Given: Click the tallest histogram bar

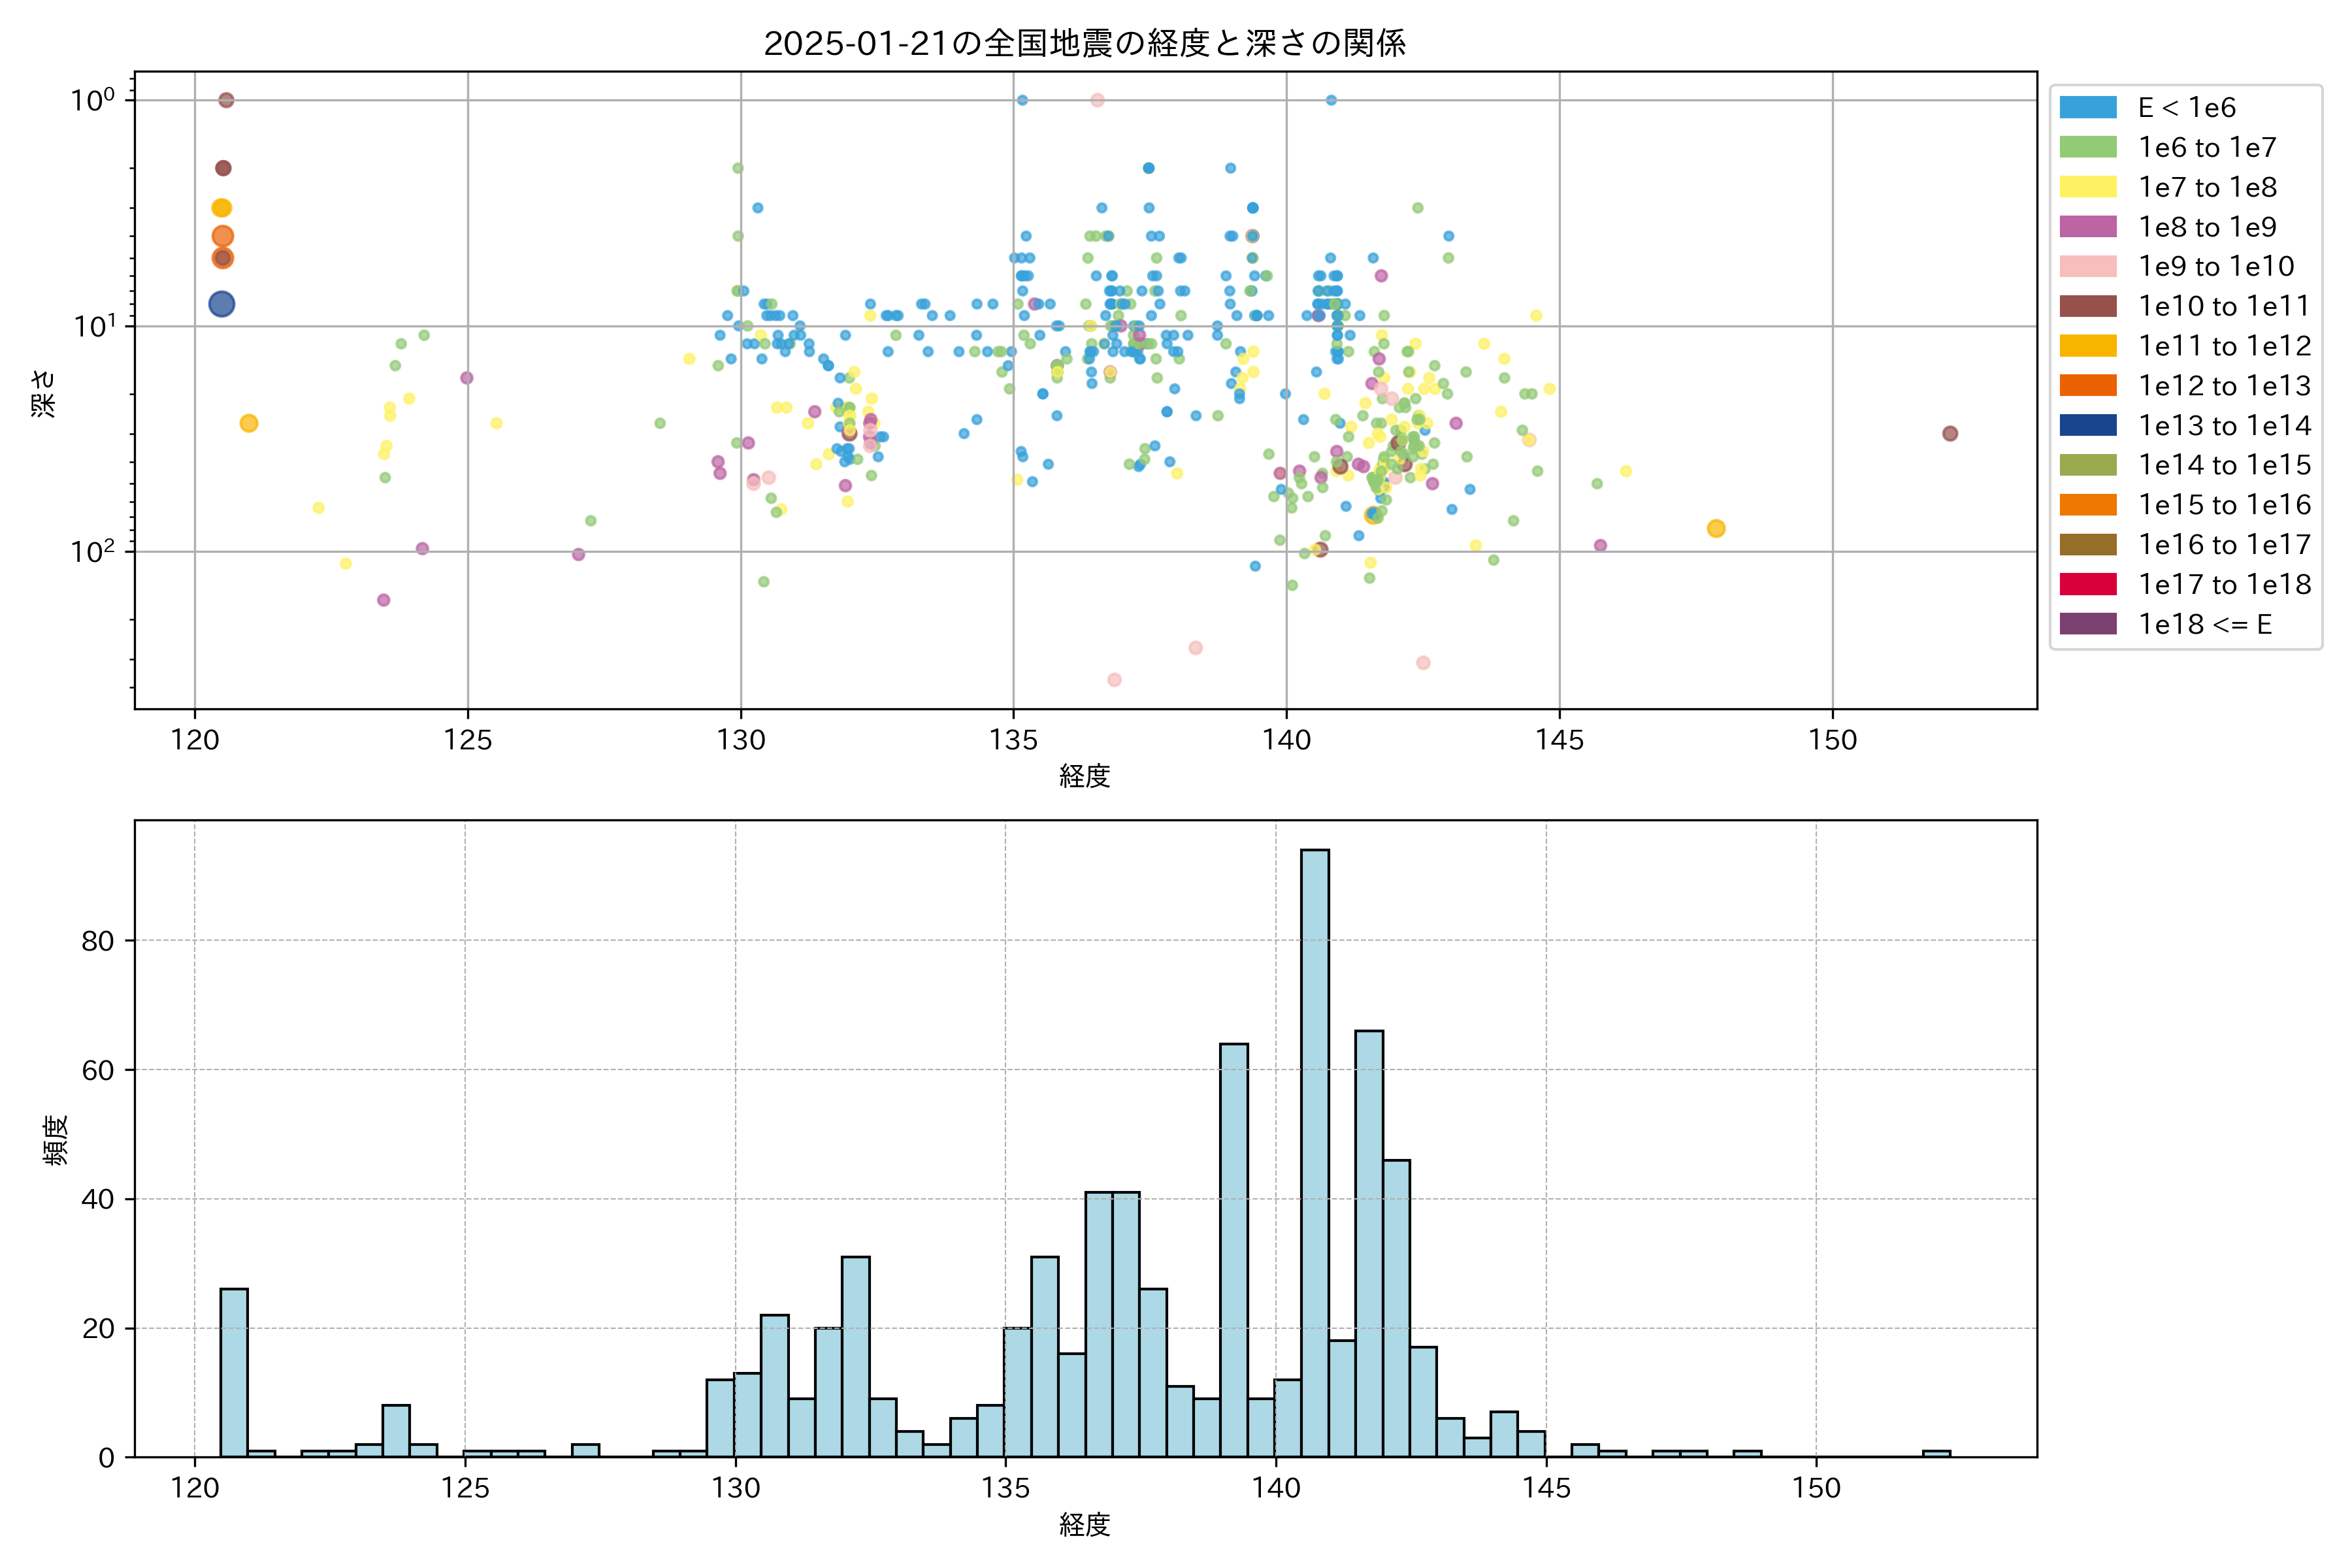Looking at the screenshot, I should click(1314, 1150).
